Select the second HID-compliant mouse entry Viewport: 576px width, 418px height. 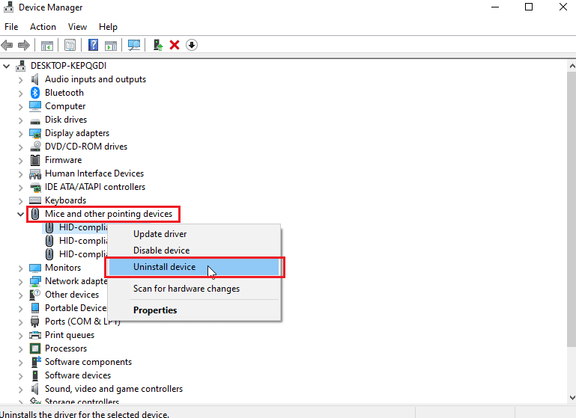click(x=82, y=241)
